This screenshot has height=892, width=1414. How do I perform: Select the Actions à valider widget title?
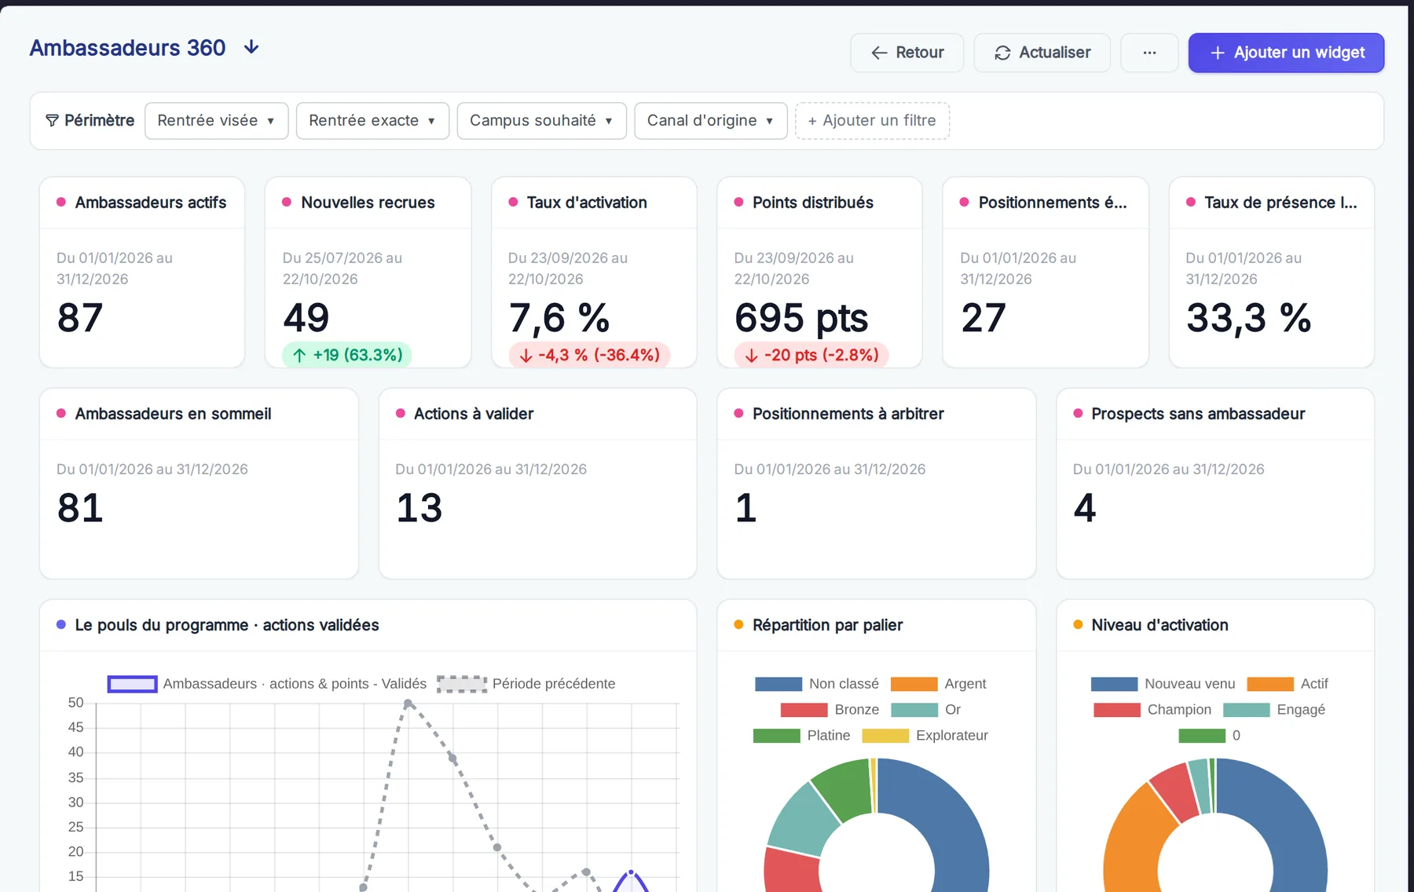click(x=474, y=414)
